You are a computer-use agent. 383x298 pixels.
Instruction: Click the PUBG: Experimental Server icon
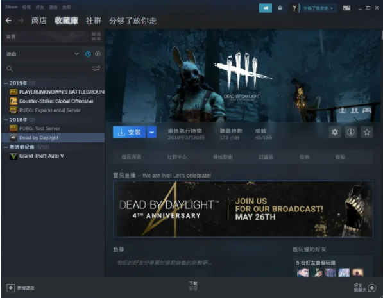click(13, 110)
